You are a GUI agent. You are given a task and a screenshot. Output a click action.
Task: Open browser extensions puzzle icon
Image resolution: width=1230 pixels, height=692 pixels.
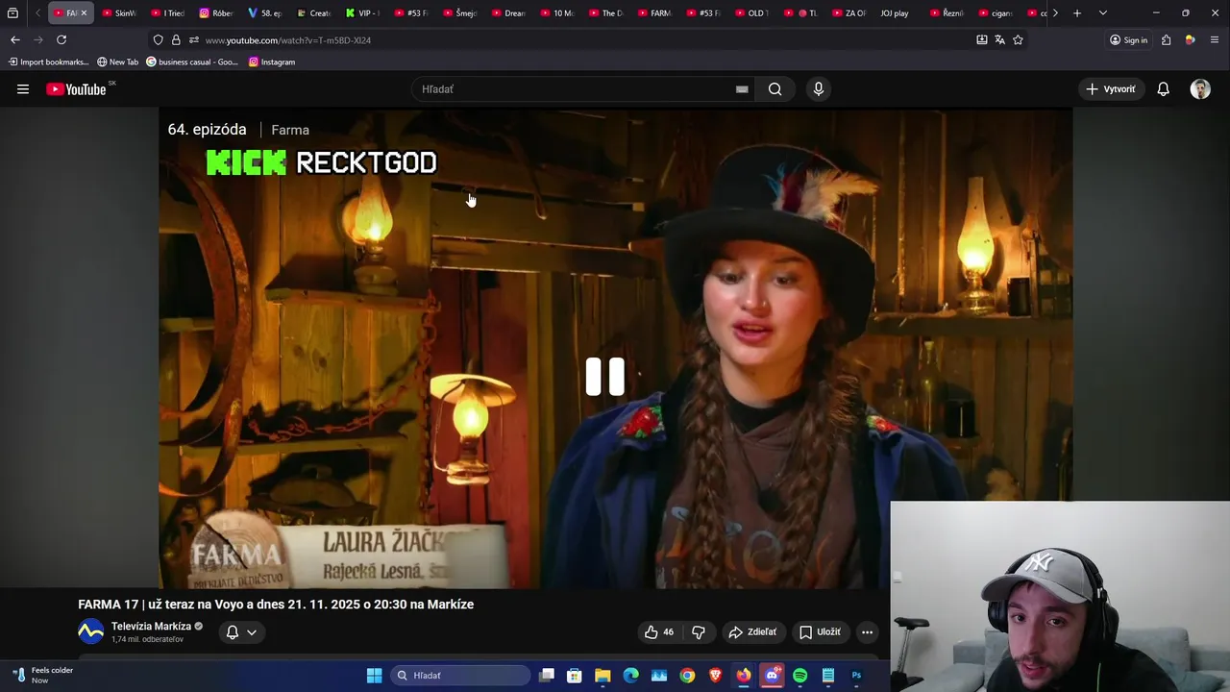pos(1166,40)
